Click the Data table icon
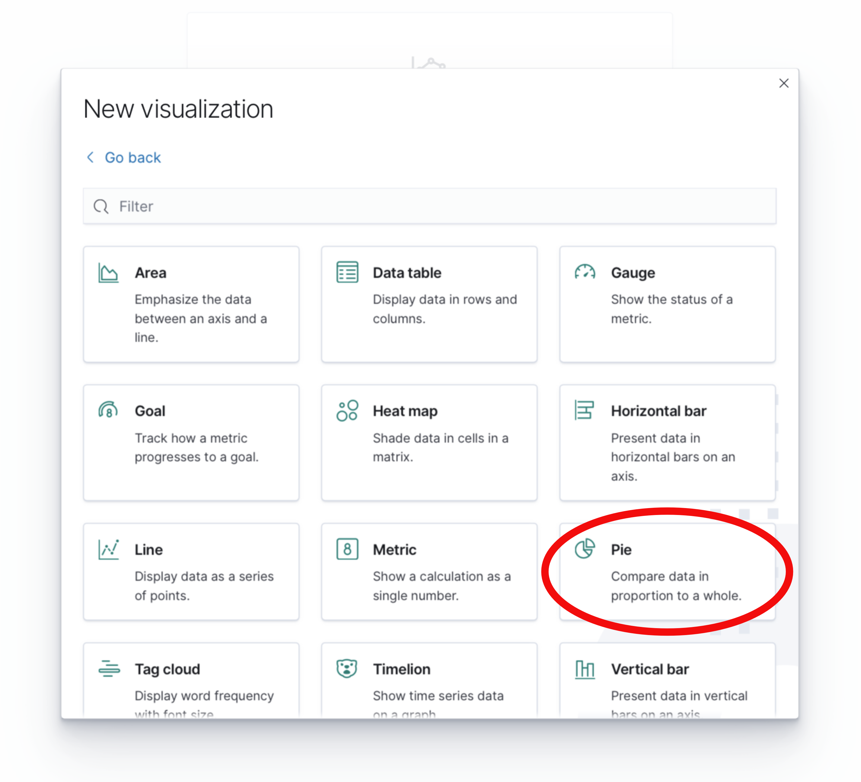The height and width of the screenshot is (782, 861). coord(347,272)
